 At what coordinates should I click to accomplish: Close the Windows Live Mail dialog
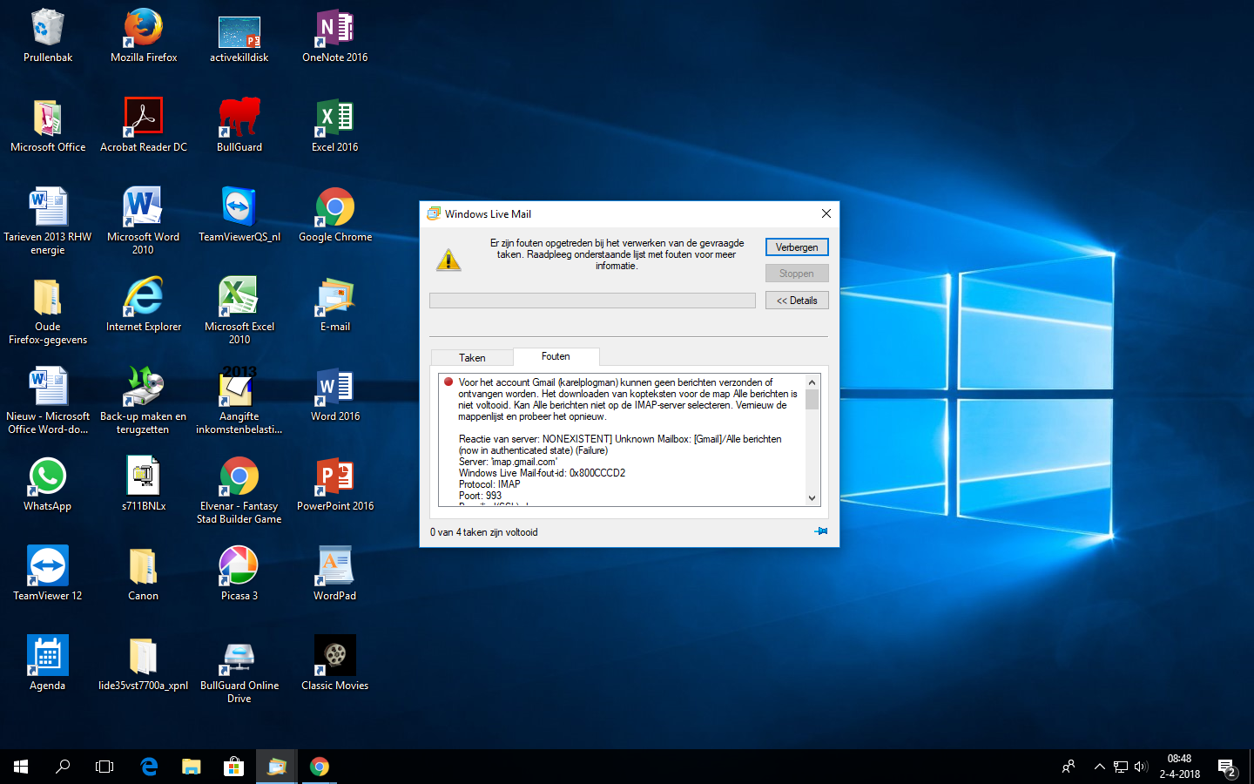tap(826, 213)
